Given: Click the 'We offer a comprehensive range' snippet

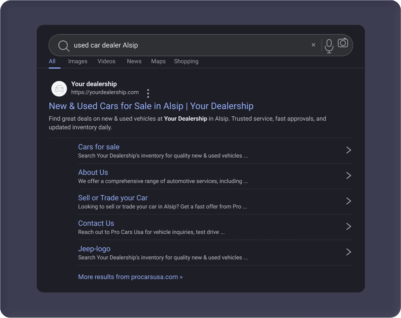Looking at the screenshot, I should pyautogui.click(x=163, y=181).
